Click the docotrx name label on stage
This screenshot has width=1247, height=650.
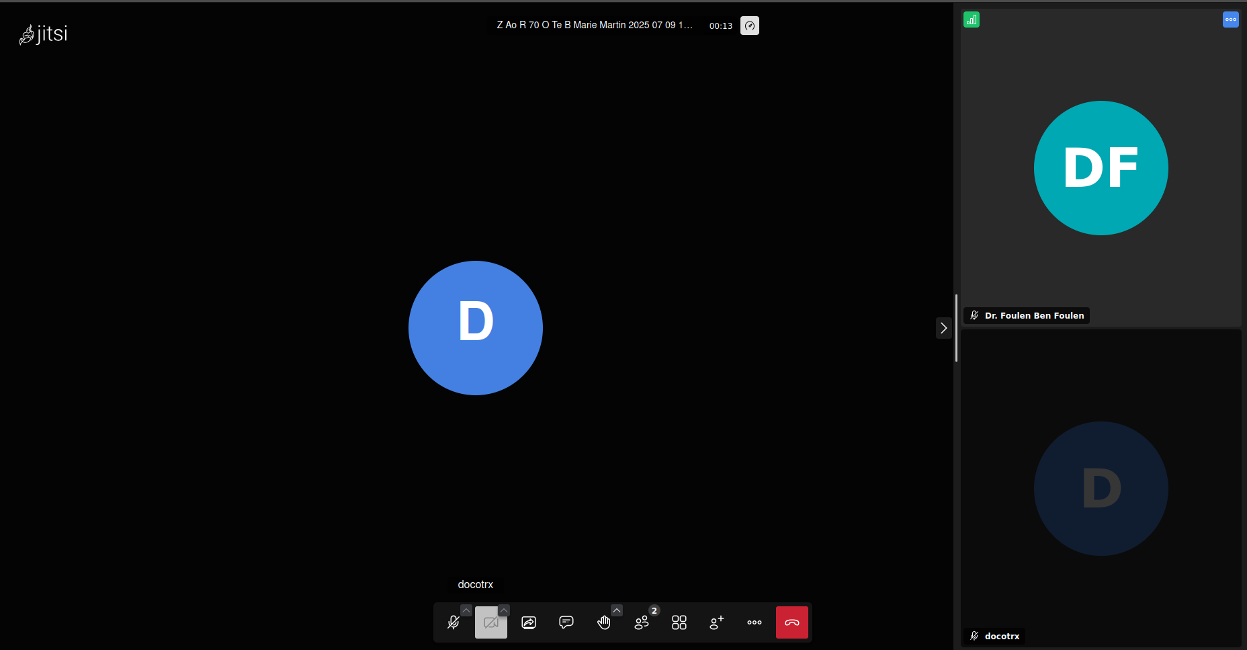click(x=476, y=585)
